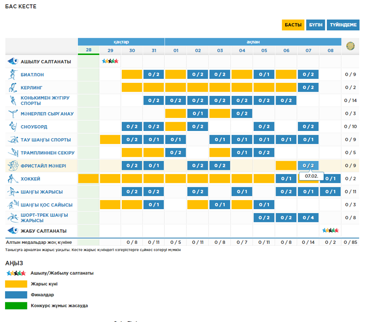This screenshot has width=370, height=322.
Task: Click the hockey sport icon
Action: pyautogui.click(x=13, y=179)
